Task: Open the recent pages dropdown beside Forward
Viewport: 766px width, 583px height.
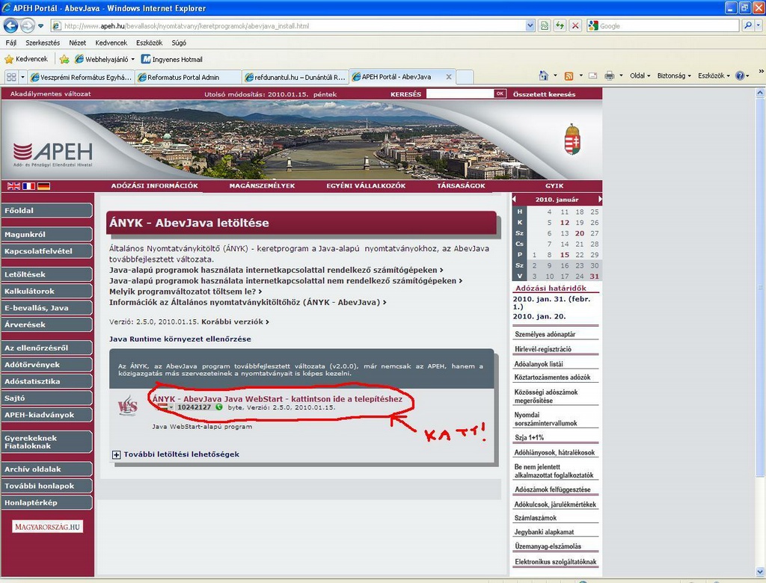Action: (x=40, y=26)
